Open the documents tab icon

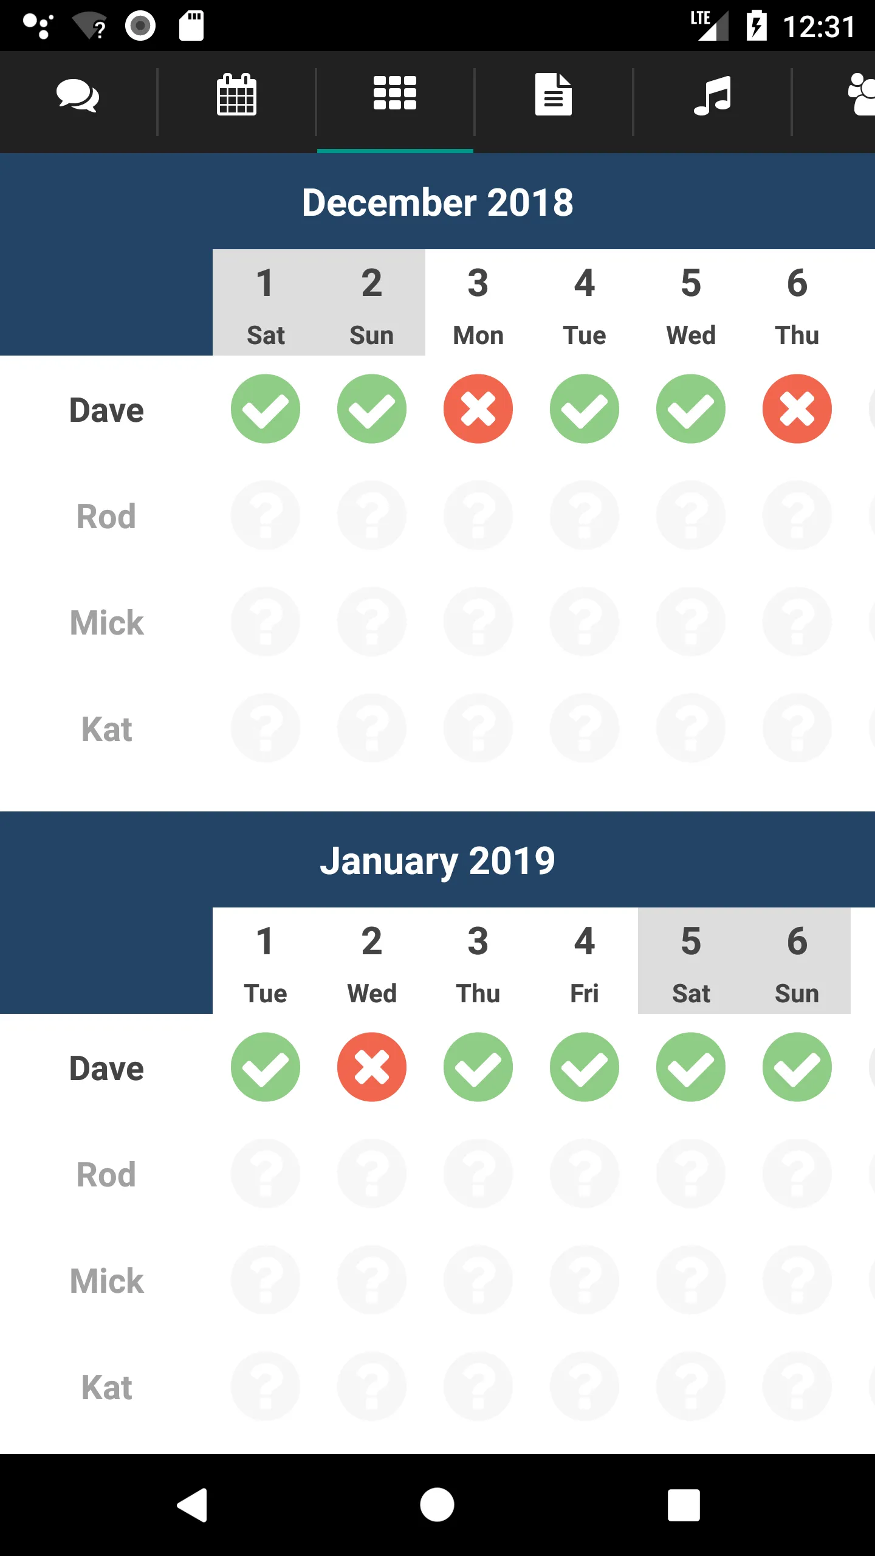[554, 94]
